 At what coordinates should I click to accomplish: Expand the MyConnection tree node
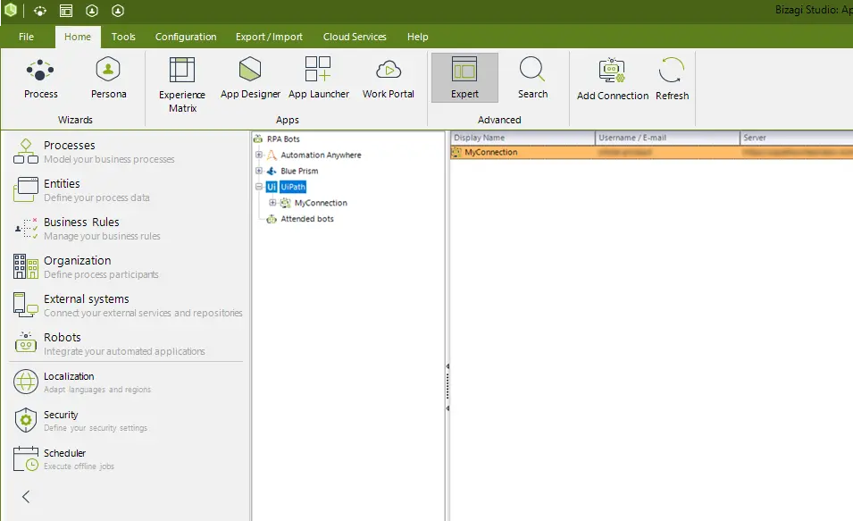(x=272, y=203)
